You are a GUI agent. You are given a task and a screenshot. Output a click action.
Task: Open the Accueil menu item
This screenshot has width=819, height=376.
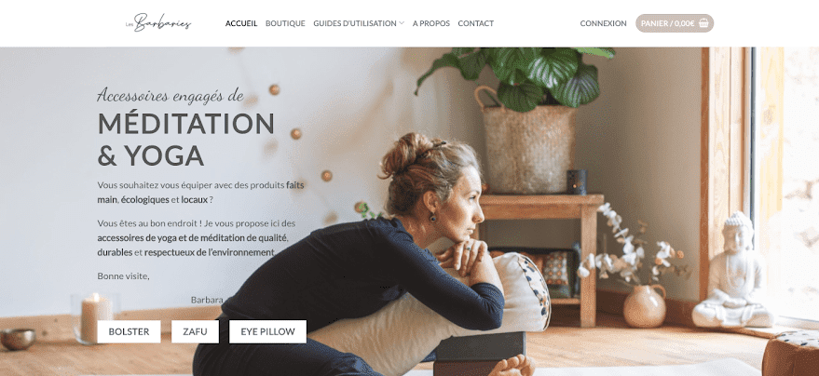[241, 23]
